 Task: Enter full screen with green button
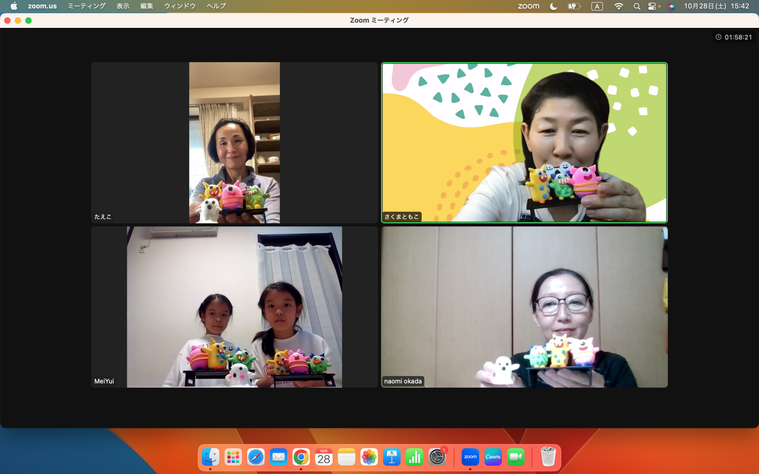pos(29,20)
